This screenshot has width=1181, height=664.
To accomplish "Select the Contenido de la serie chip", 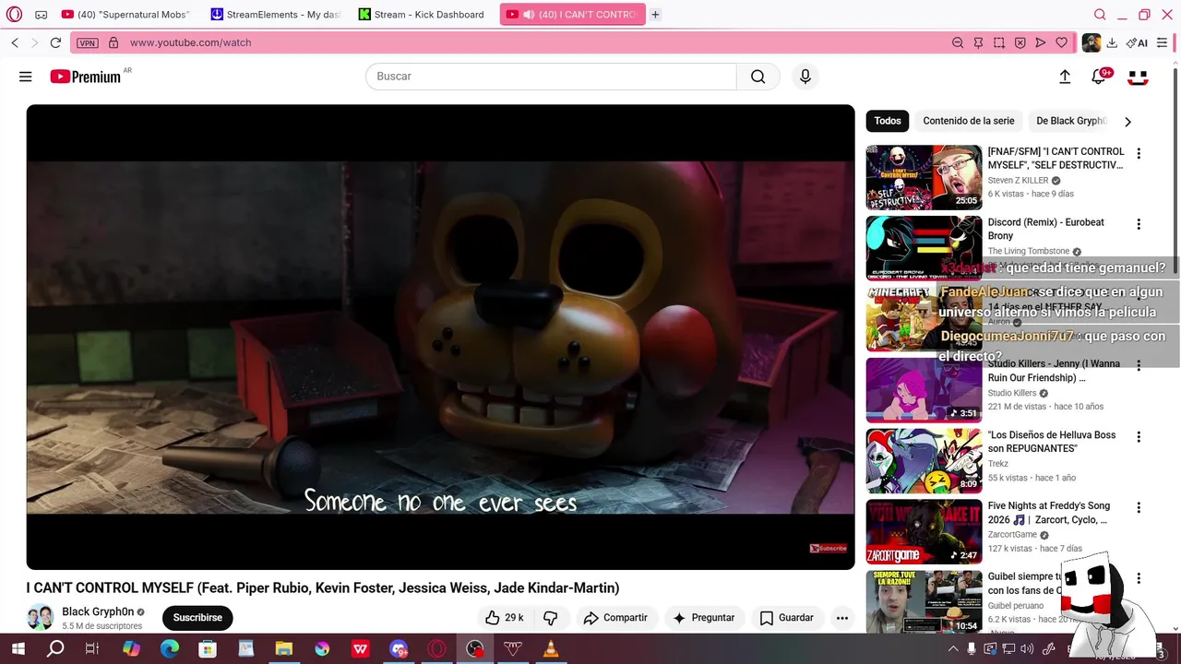I will 969,121.
